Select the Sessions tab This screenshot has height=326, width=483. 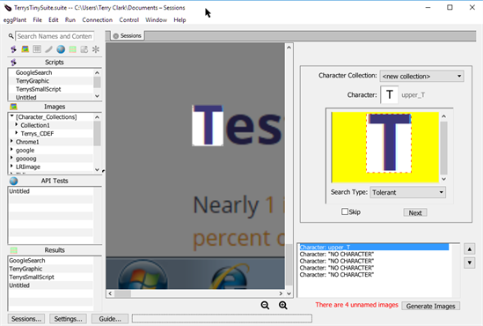tap(128, 36)
